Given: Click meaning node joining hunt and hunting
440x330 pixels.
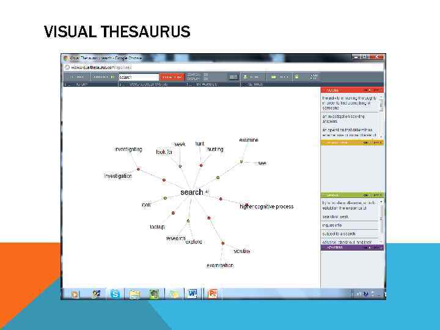Looking at the screenshot, I should [x=201, y=165].
